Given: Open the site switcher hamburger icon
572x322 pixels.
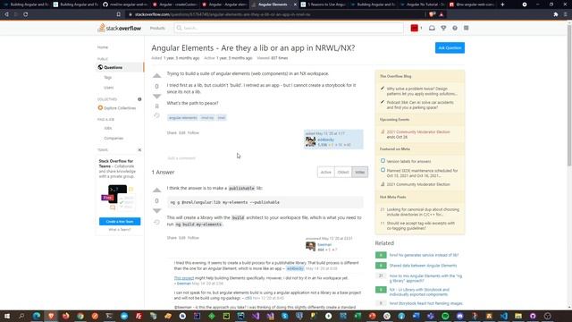Looking at the screenshot, I should [466, 28].
